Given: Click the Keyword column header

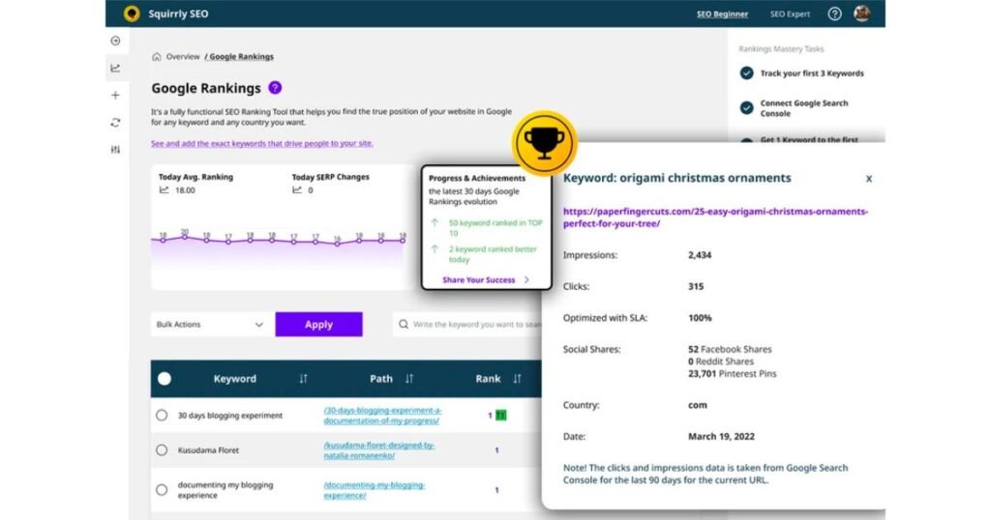Looking at the screenshot, I should point(234,379).
